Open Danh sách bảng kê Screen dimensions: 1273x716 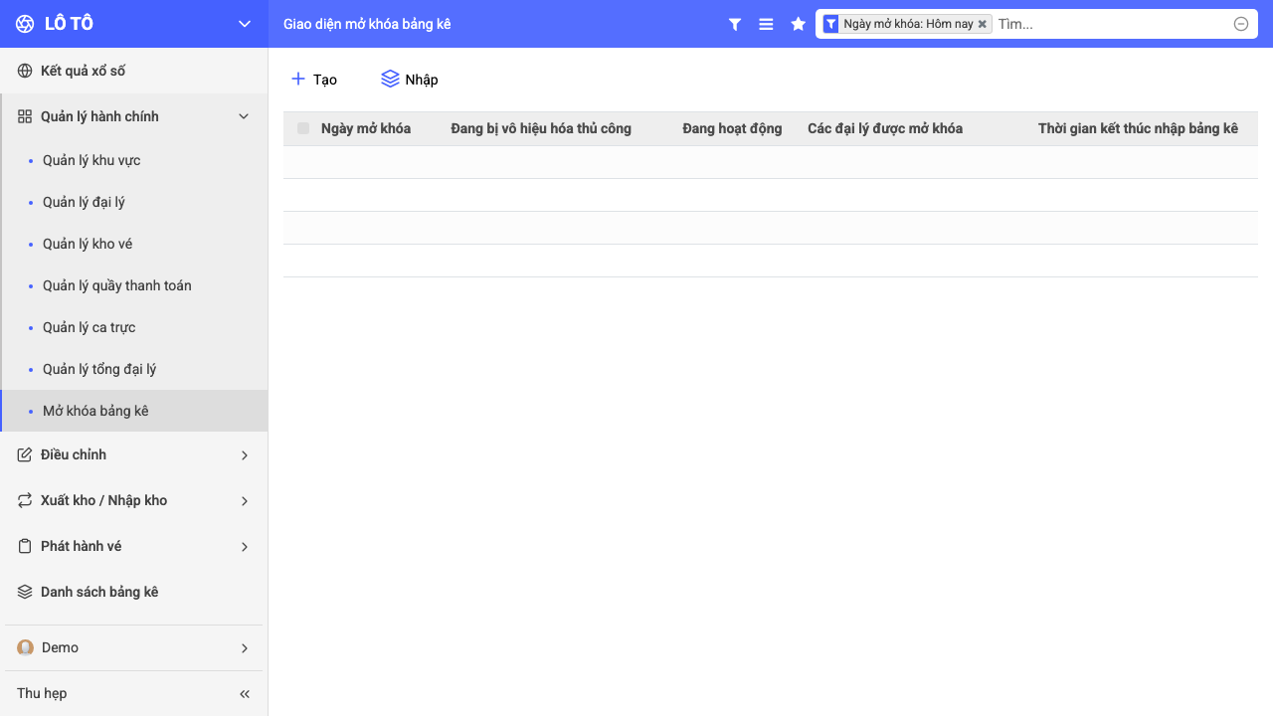(x=134, y=592)
